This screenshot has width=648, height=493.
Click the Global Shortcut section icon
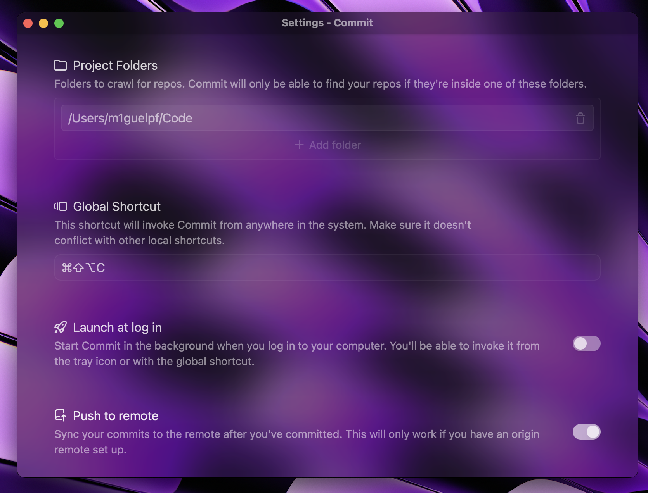coord(61,206)
